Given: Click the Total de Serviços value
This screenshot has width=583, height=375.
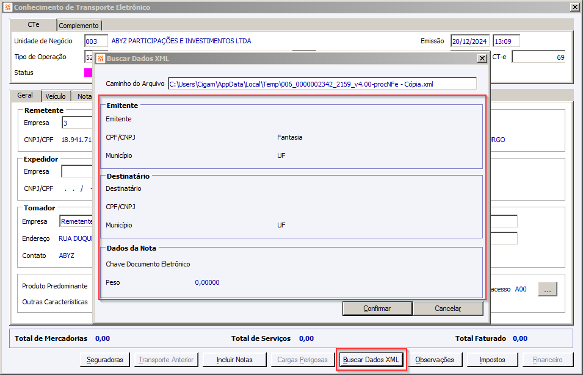Looking at the screenshot, I should point(306,338).
